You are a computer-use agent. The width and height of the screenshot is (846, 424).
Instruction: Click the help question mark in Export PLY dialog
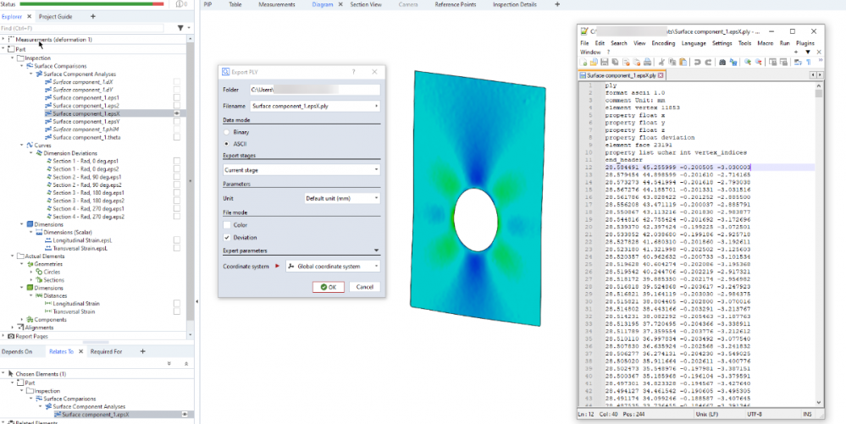pos(352,73)
